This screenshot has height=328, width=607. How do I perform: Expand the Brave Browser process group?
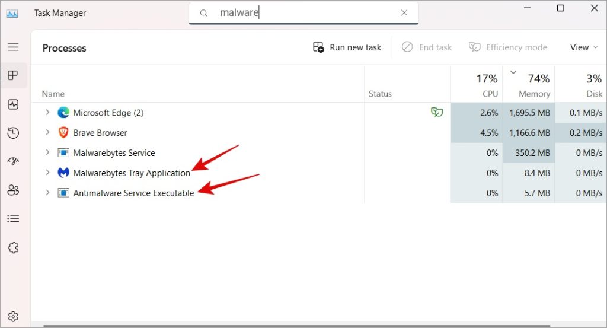point(47,132)
